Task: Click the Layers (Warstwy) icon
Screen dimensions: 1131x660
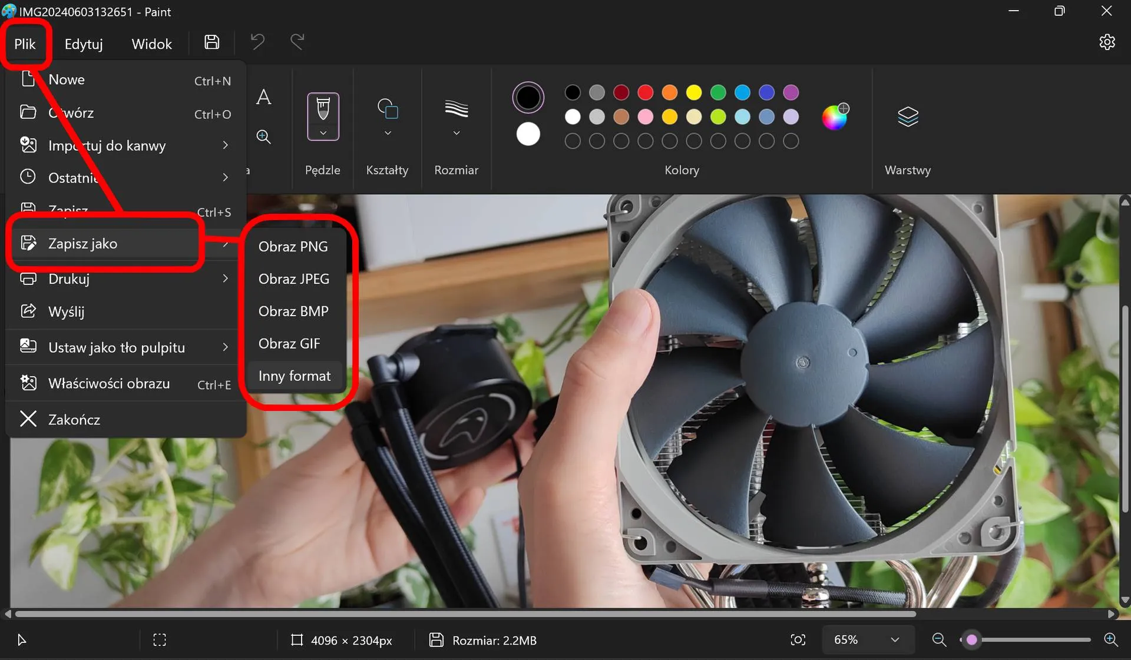Action: pos(908,117)
